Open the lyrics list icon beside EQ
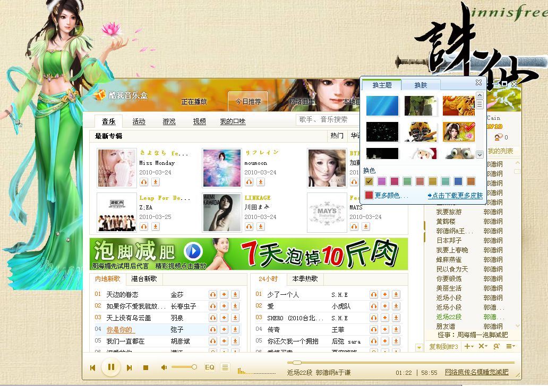 tap(225, 367)
